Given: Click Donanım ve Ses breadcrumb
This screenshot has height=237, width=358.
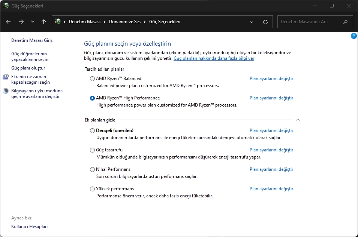Looking at the screenshot, I should [x=124, y=22].
